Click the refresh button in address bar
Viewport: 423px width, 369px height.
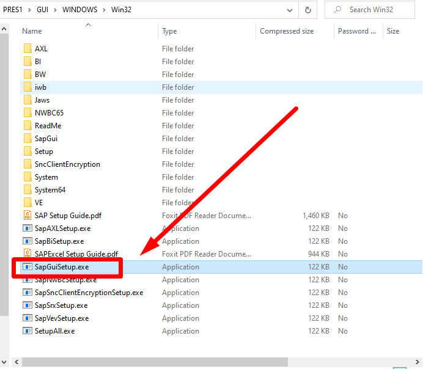pyautogui.click(x=308, y=10)
